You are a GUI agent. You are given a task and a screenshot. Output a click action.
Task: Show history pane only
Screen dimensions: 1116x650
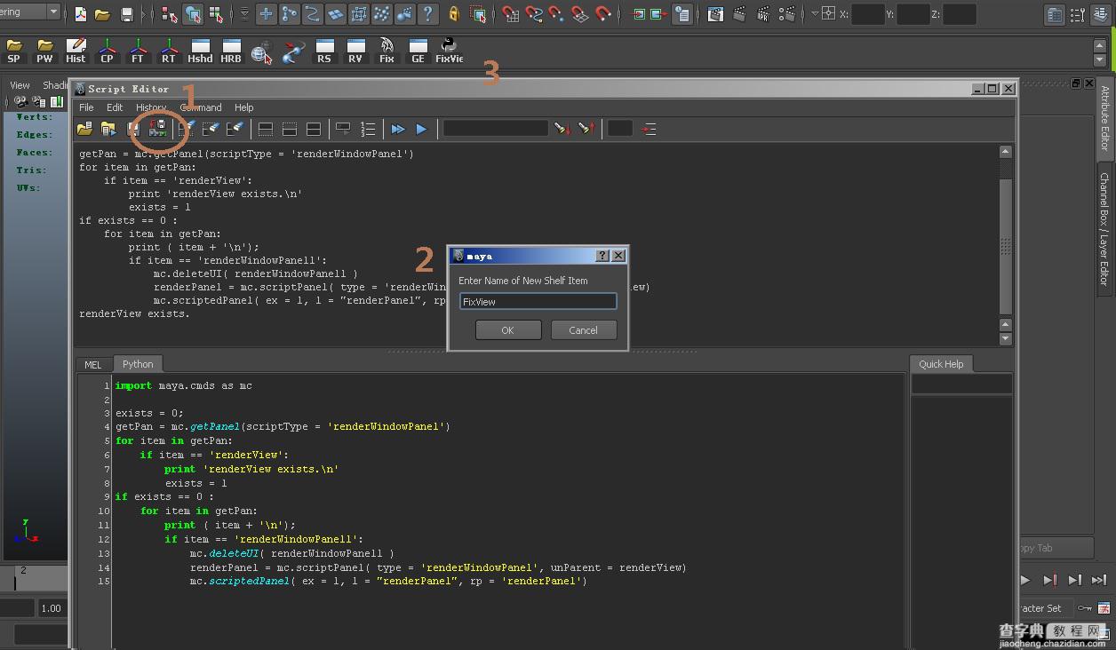click(x=265, y=130)
